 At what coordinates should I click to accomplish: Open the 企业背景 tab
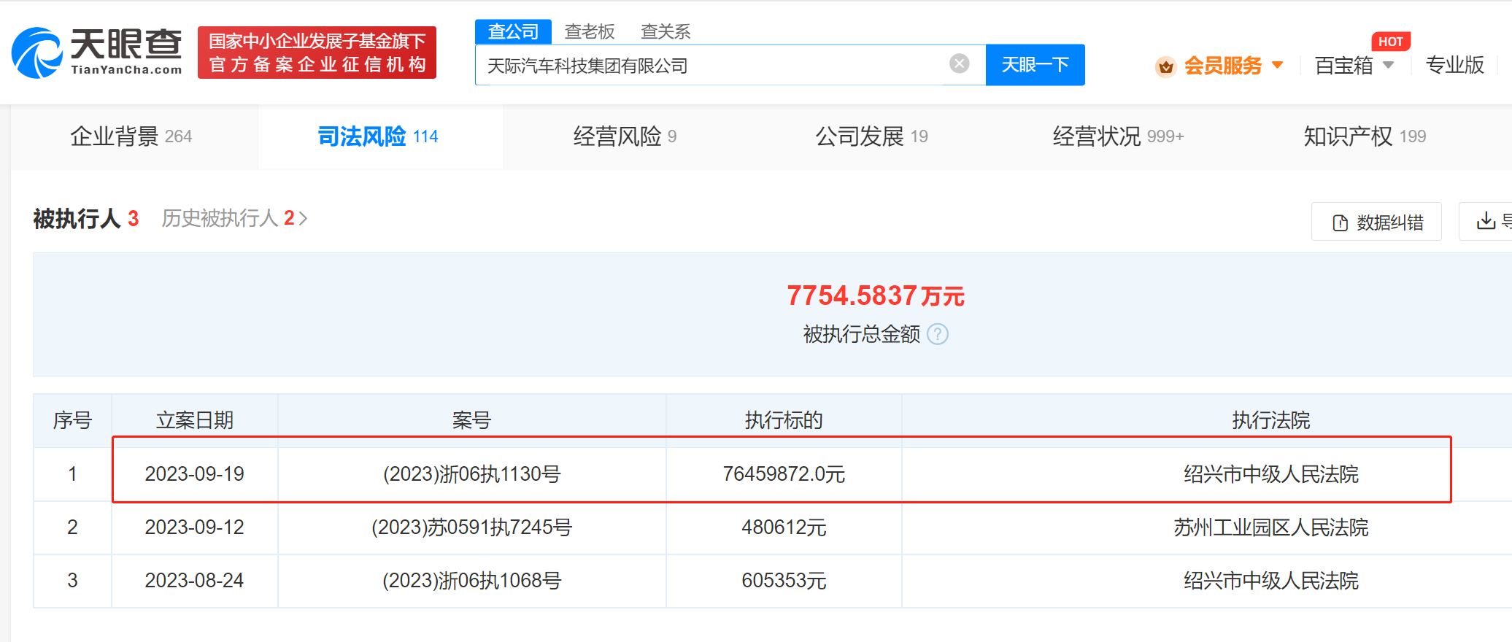[131, 136]
